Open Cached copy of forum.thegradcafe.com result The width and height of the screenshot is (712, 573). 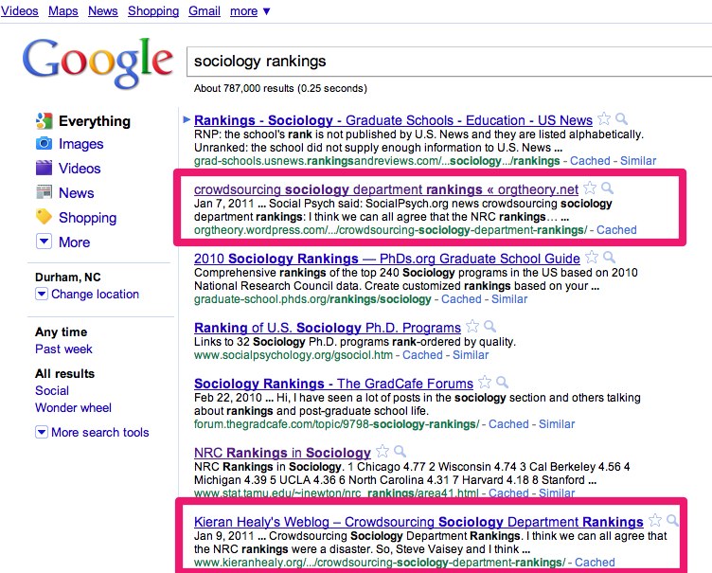(508, 424)
